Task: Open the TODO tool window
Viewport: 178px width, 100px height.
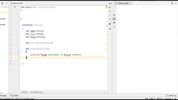Action: tap(14, 96)
